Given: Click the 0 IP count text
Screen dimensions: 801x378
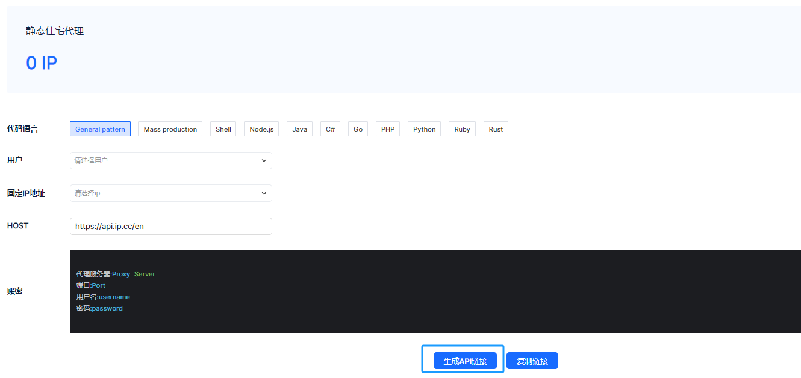Looking at the screenshot, I should [x=42, y=63].
